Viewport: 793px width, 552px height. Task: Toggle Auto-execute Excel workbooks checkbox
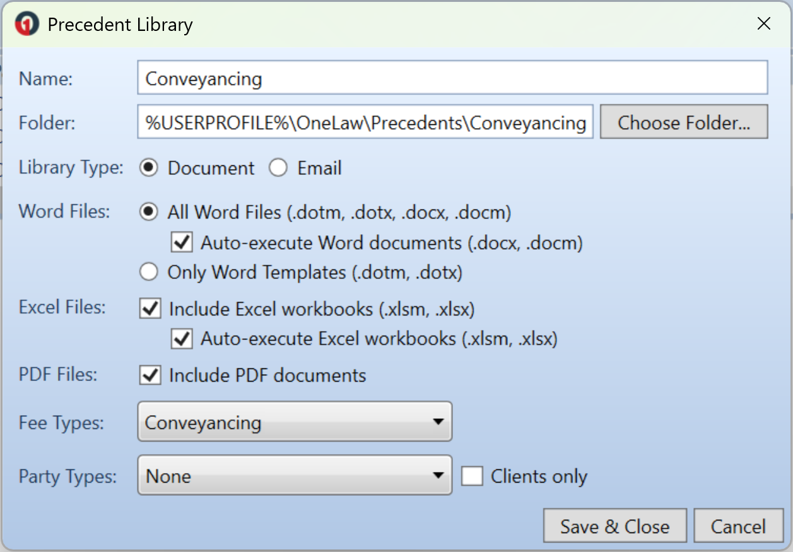point(182,339)
